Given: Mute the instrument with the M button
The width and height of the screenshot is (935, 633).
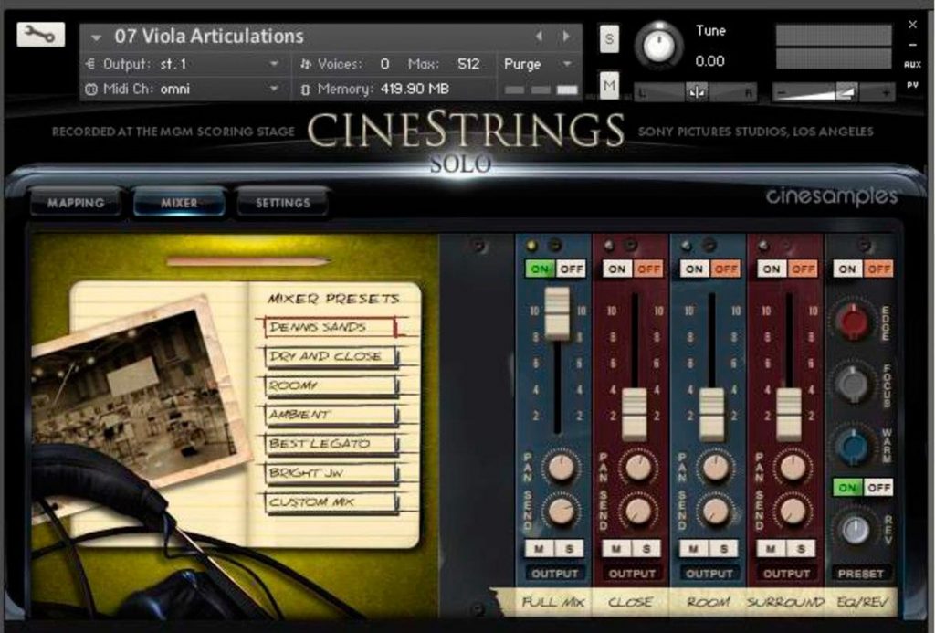Looking at the screenshot, I should (x=609, y=86).
